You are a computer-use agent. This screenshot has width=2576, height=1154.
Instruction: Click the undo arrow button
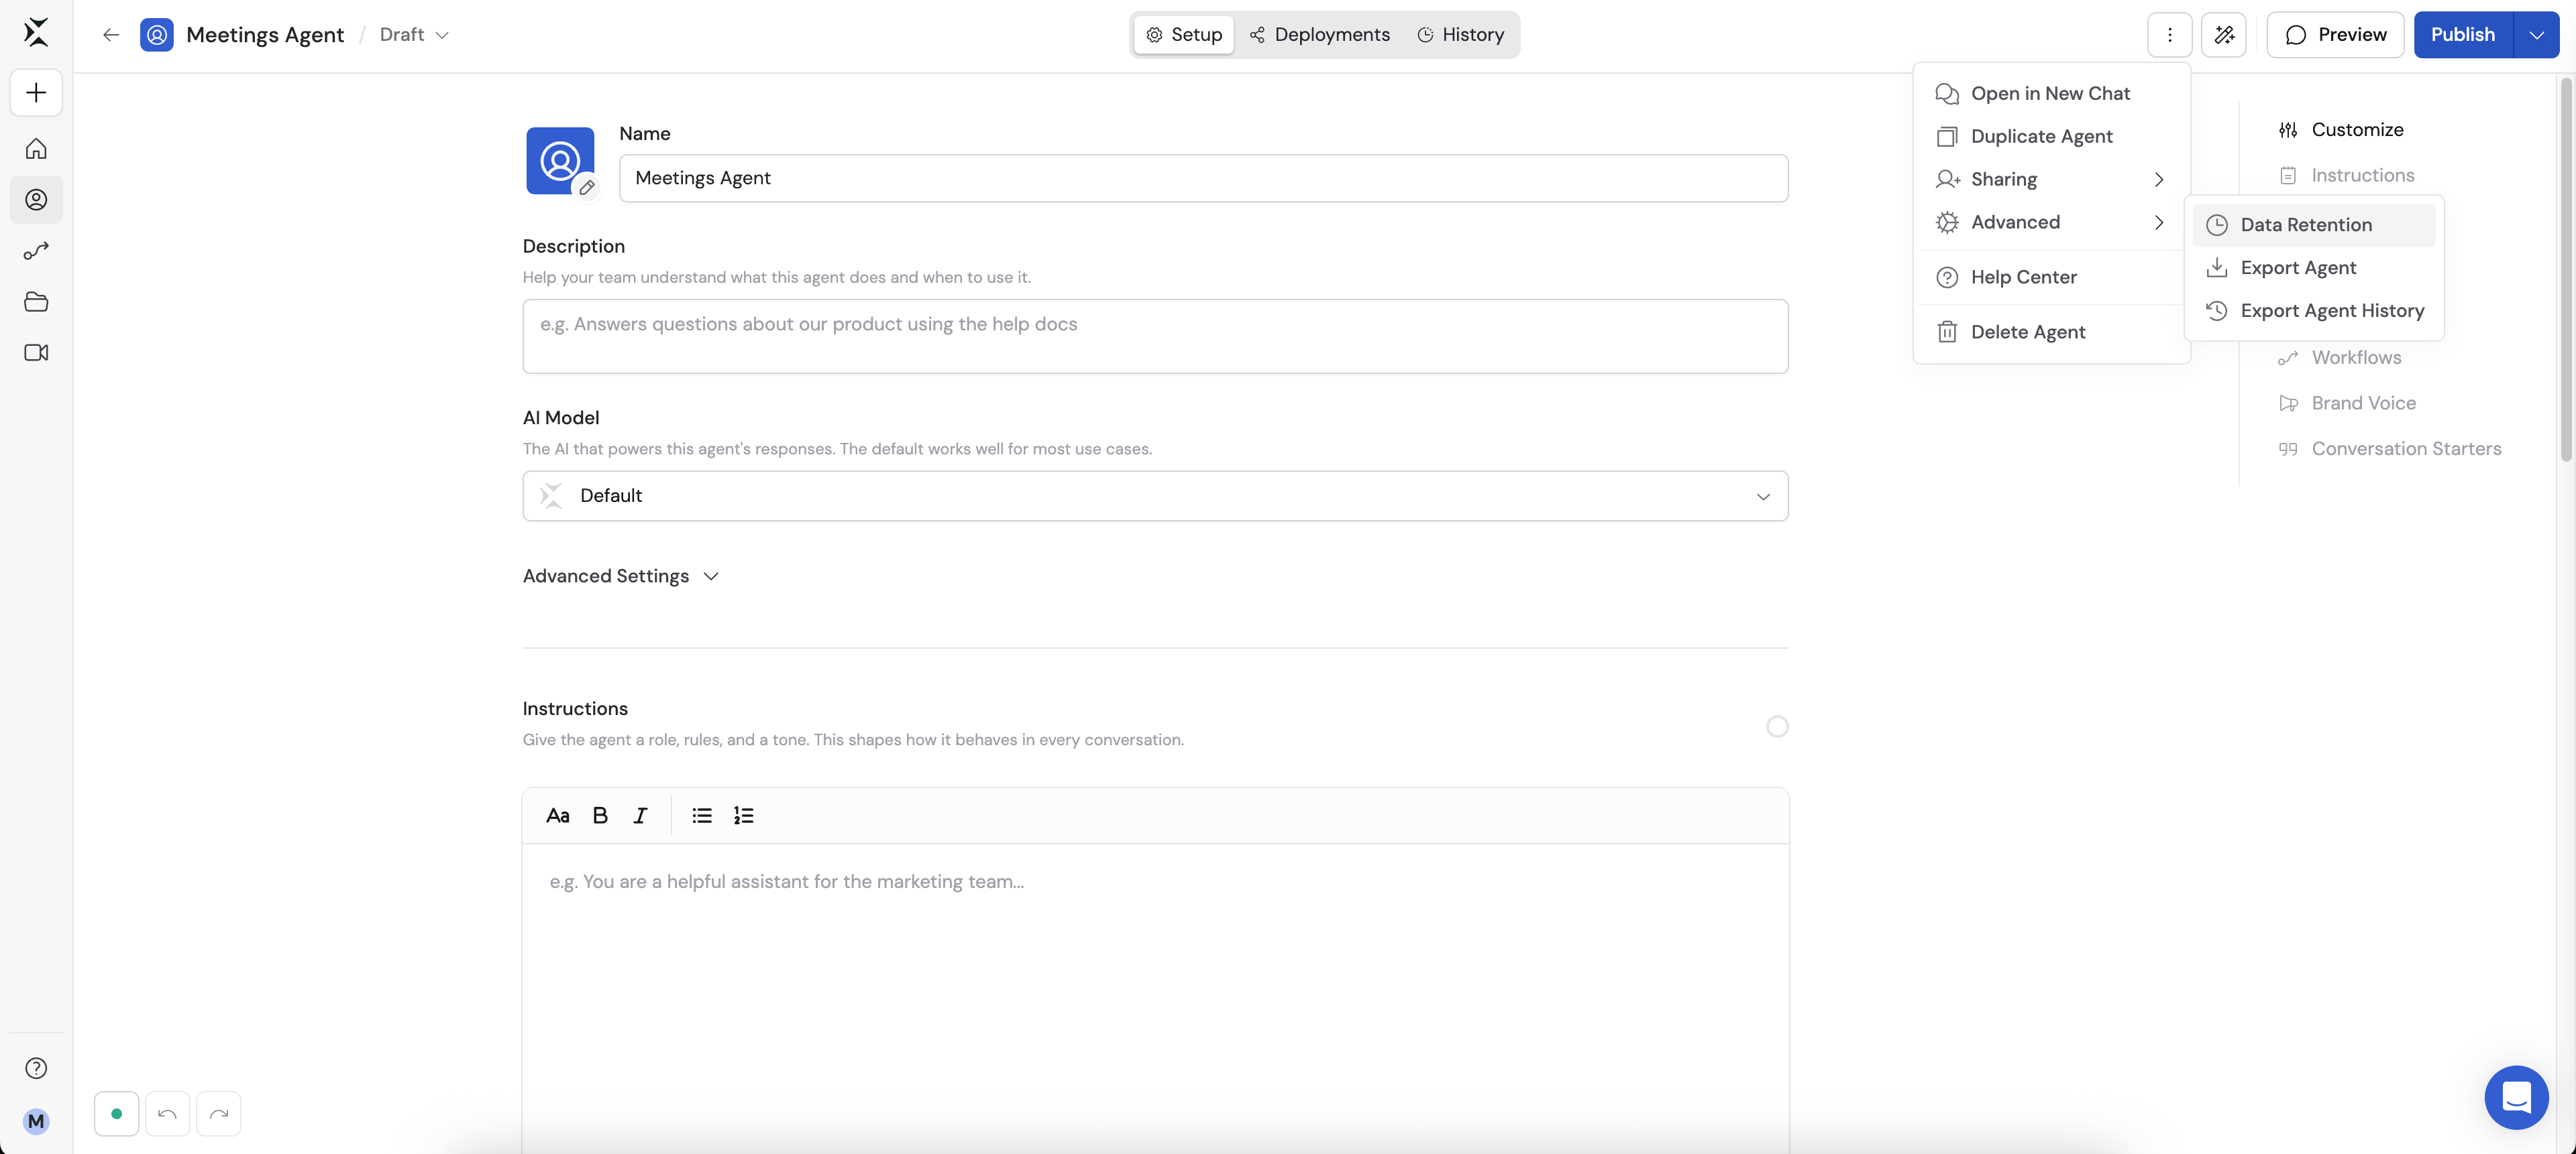tap(168, 1114)
